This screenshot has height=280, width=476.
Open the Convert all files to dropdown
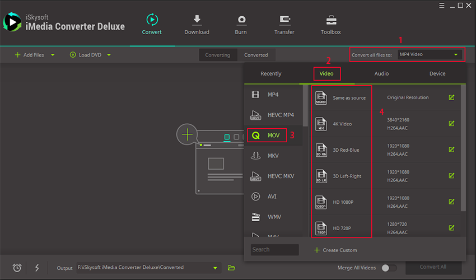tap(430, 54)
